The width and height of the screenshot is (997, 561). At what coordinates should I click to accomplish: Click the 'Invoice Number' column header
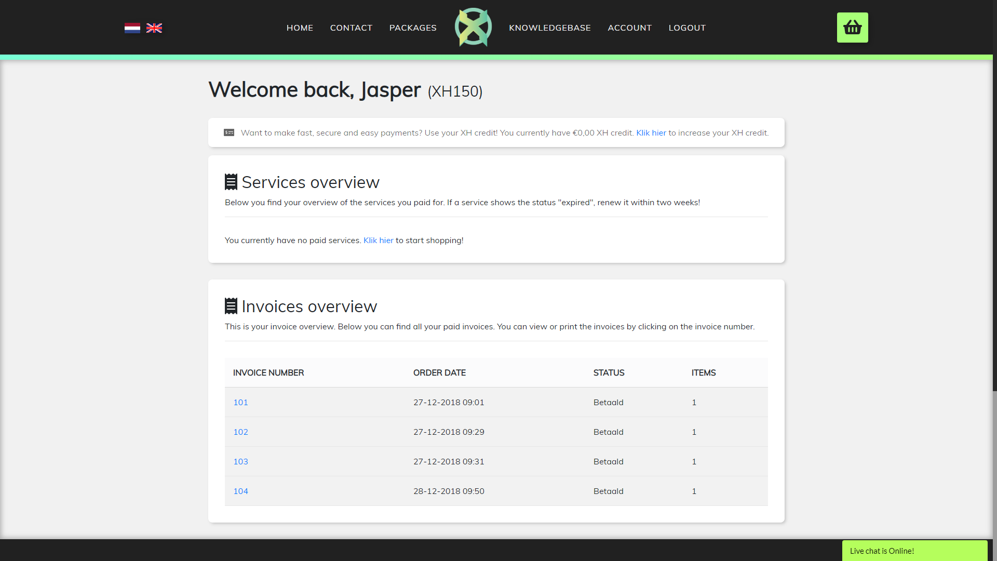coord(268,372)
